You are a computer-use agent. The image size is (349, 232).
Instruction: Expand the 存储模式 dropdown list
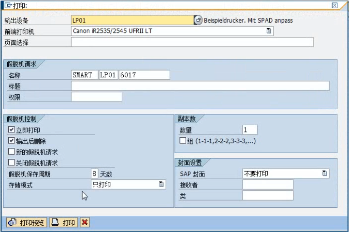click(161, 184)
